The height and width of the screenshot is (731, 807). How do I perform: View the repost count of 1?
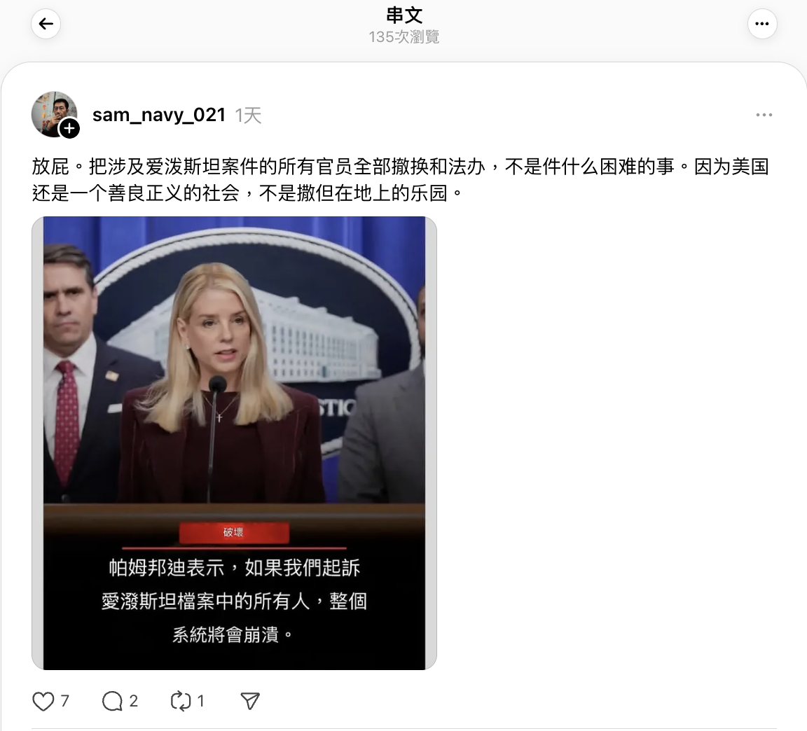201,701
